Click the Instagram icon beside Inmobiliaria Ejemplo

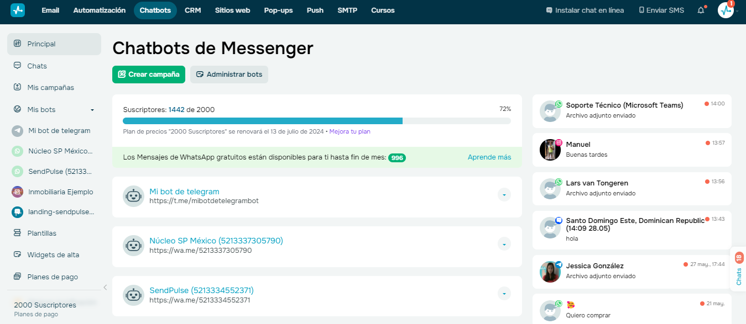tap(18, 192)
